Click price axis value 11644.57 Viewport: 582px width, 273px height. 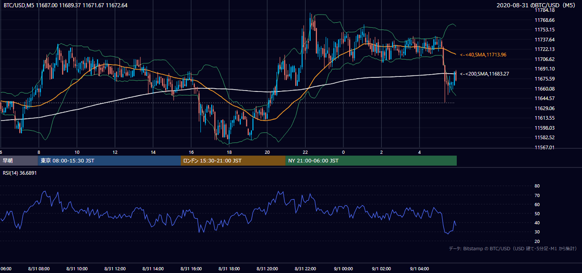point(544,98)
